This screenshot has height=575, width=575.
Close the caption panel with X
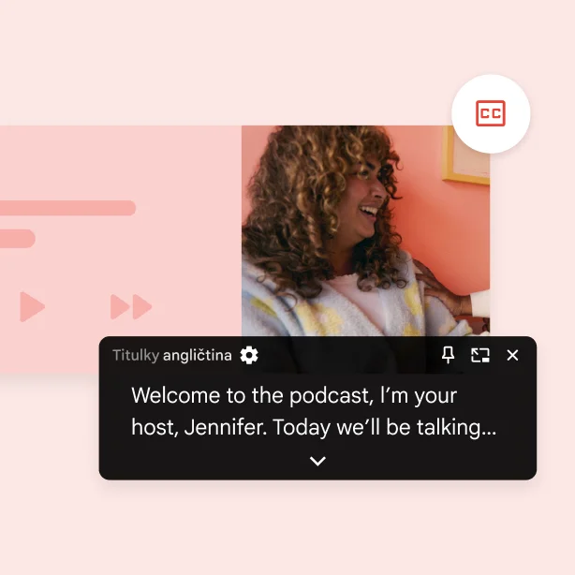point(512,355)
